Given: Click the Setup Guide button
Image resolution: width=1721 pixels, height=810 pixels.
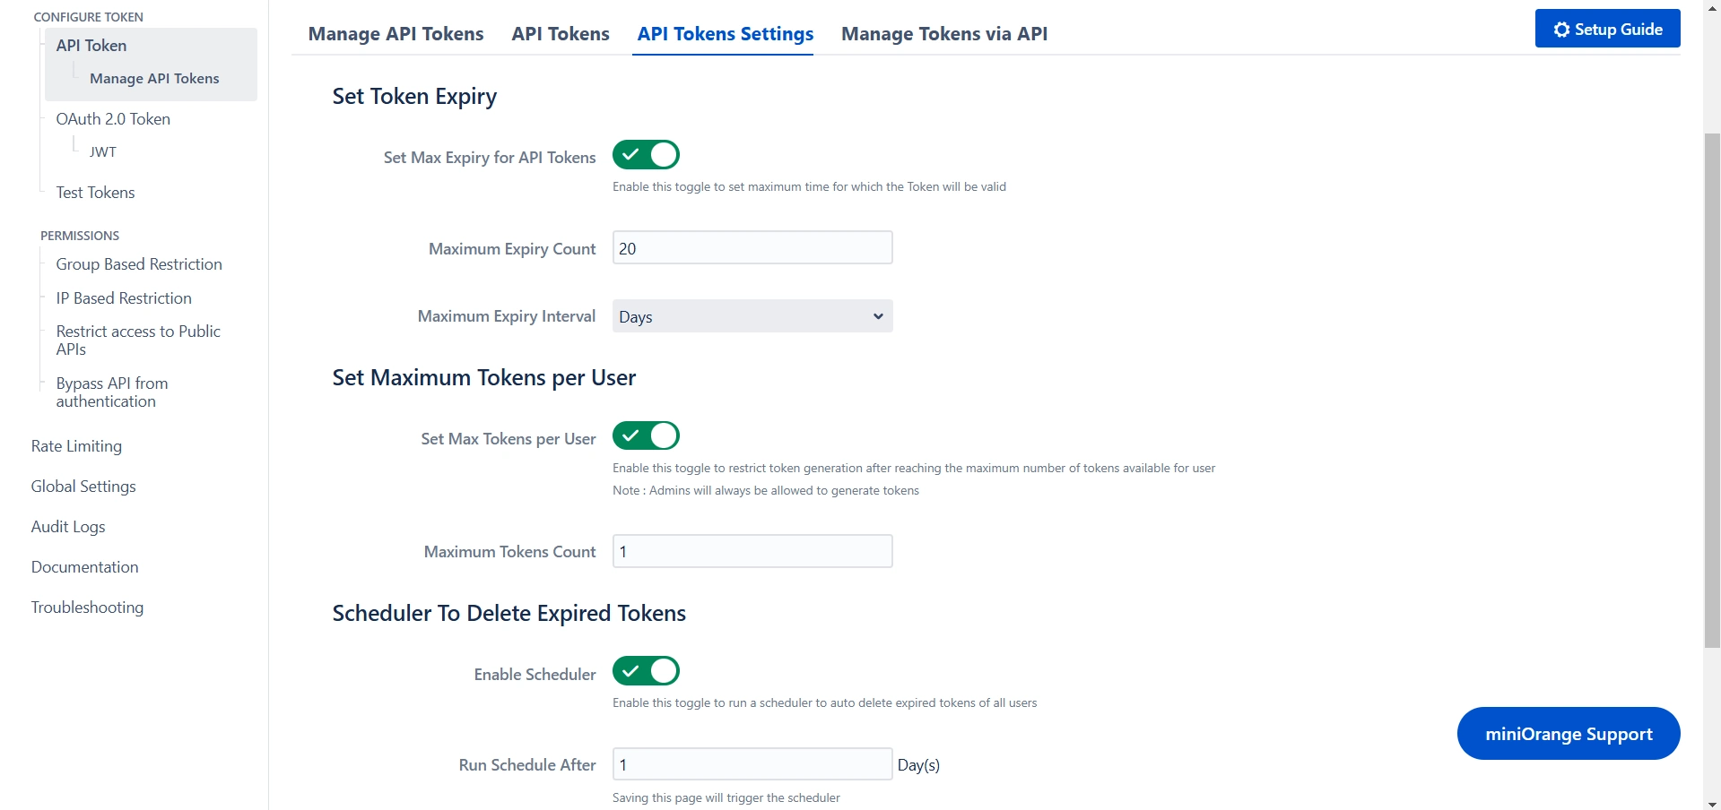Looking at the screenshot, I should (x=1606, y=28).
